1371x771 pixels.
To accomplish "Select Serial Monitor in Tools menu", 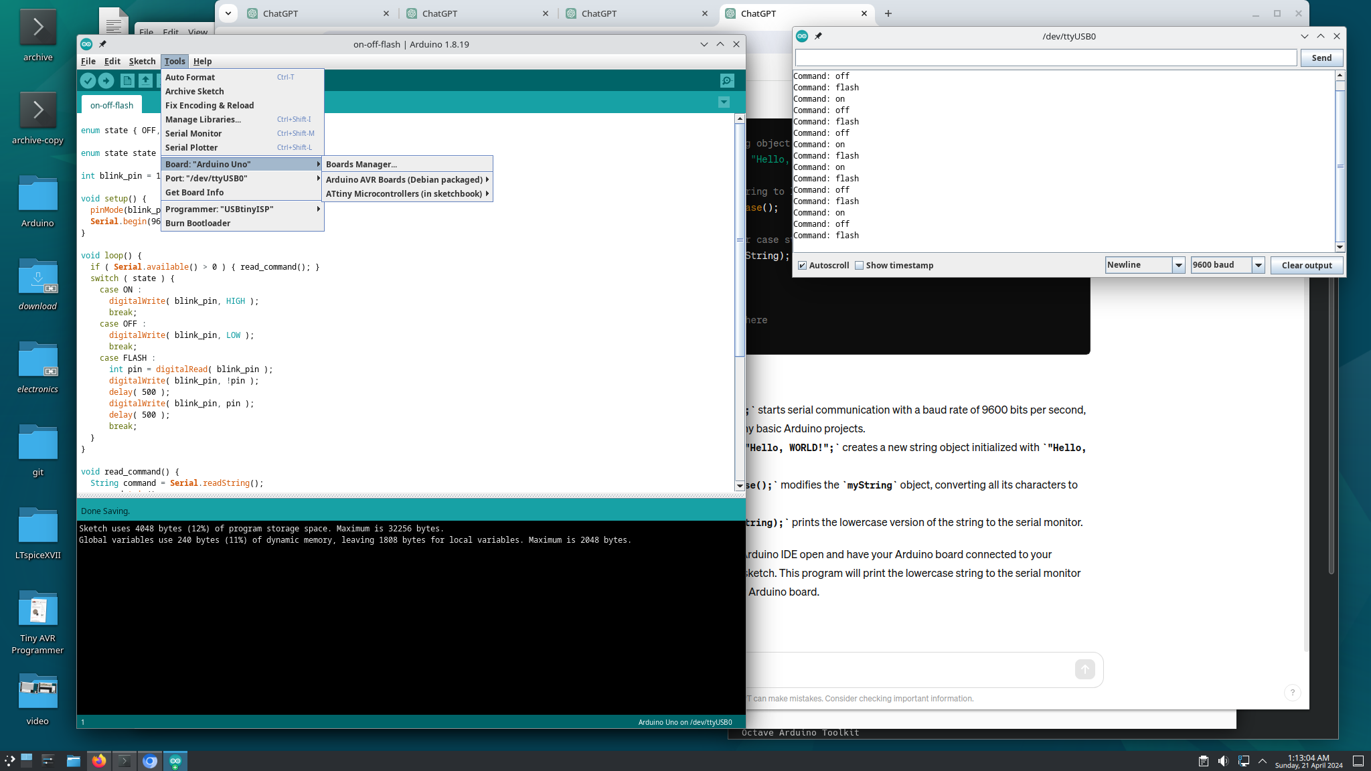I will (242, 133).
